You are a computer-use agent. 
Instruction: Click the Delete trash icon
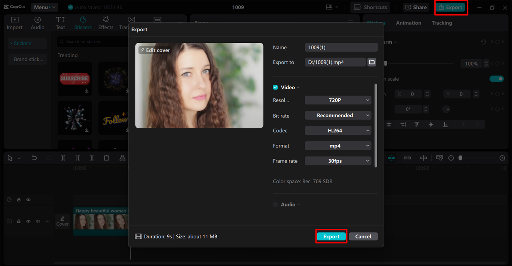click(x=106, y=158)
